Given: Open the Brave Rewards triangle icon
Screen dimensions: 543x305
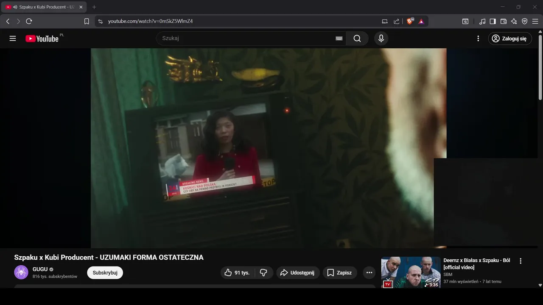Looking at the screenshot, I should (x=421, y=21).
